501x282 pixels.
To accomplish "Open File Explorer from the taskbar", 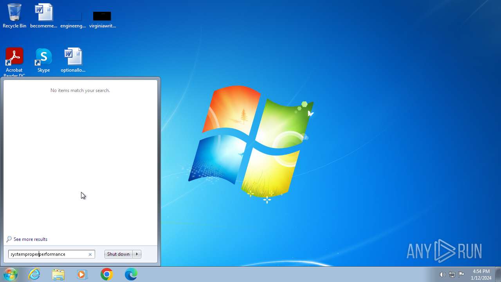I will click(58, 274).
